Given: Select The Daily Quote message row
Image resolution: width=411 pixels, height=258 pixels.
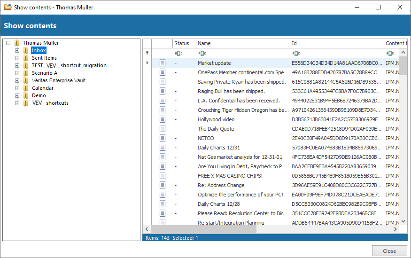Looking at the screenshot, I should 216,129.
